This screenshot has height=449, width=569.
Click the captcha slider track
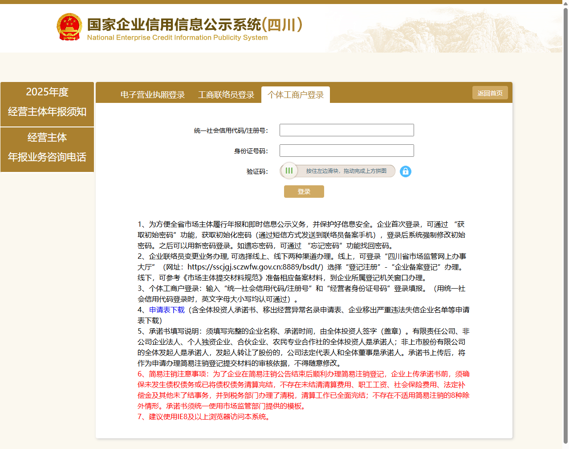[343, 171]
